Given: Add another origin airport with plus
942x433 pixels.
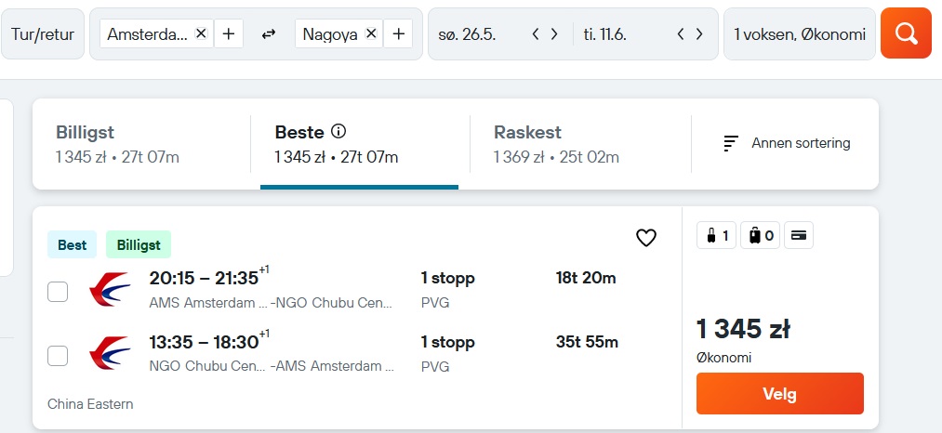Looking at the screenshot, I should 228,33.
